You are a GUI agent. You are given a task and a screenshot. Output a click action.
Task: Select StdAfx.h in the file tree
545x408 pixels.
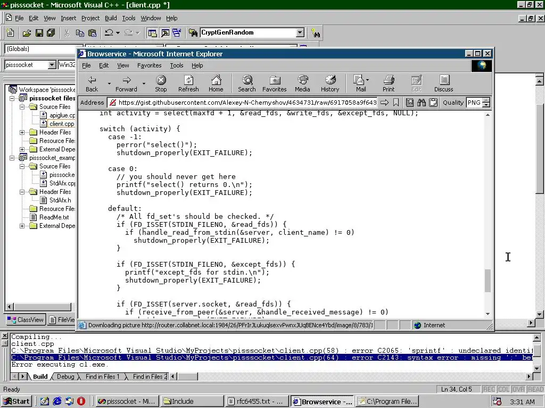click(x=60, y=200)
